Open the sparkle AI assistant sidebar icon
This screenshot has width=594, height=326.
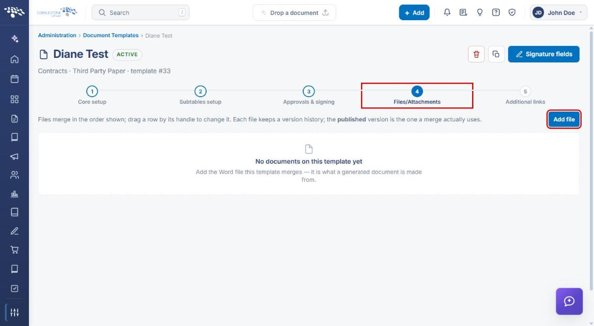tap(14, 39)
